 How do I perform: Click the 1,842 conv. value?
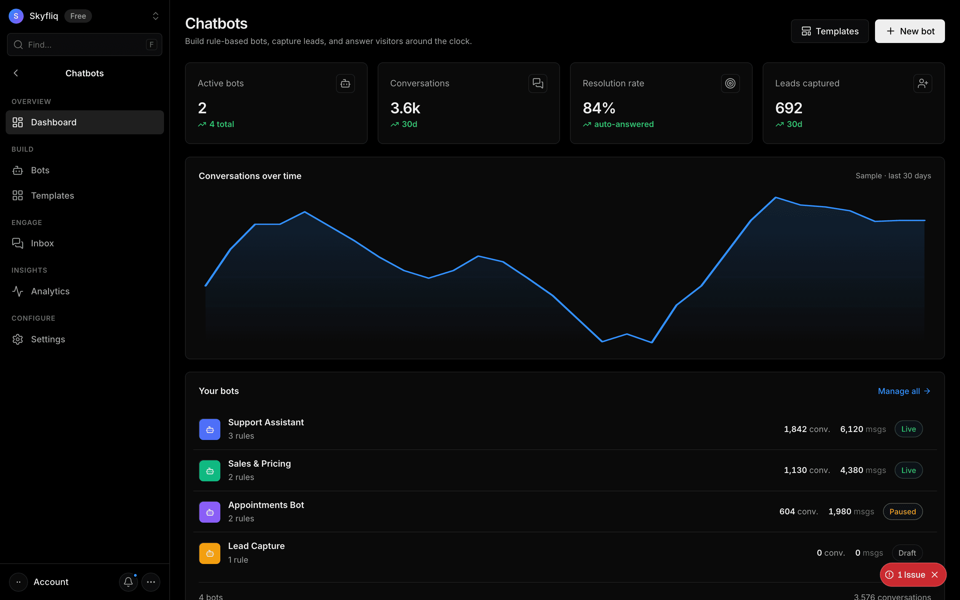tap(807, 429)
